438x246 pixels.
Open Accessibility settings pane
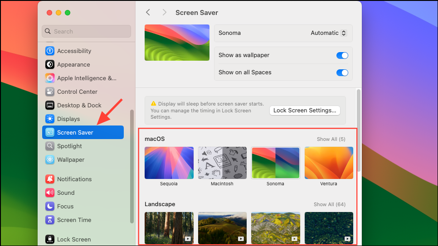83,51
